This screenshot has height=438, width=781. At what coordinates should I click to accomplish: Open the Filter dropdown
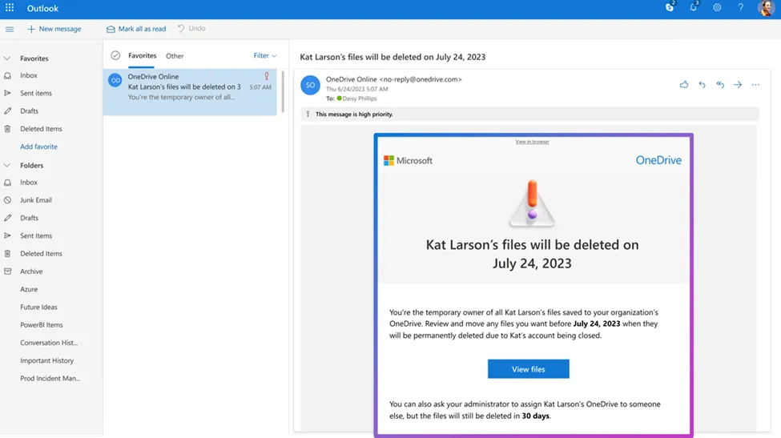(x=264, y=56)
